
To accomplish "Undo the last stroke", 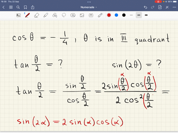I will pyautogui.click(x=145, y=7).
